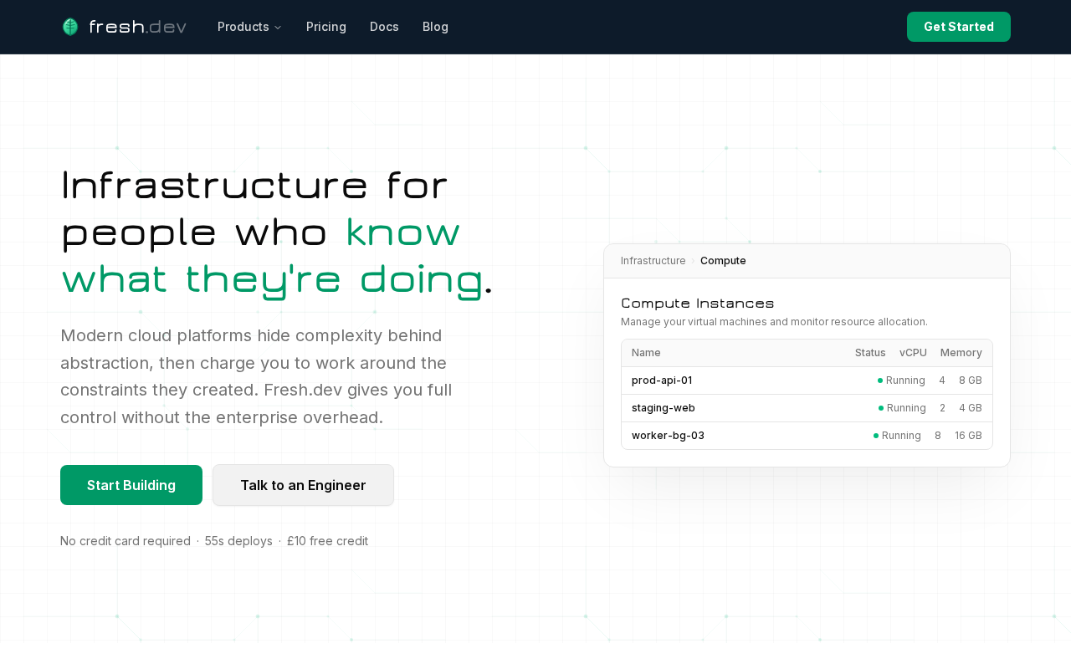Select the Infrastructure breadcrumb
Image resolution: width=1071 pixels, height=669 pixels.
(x=653, y=261)
